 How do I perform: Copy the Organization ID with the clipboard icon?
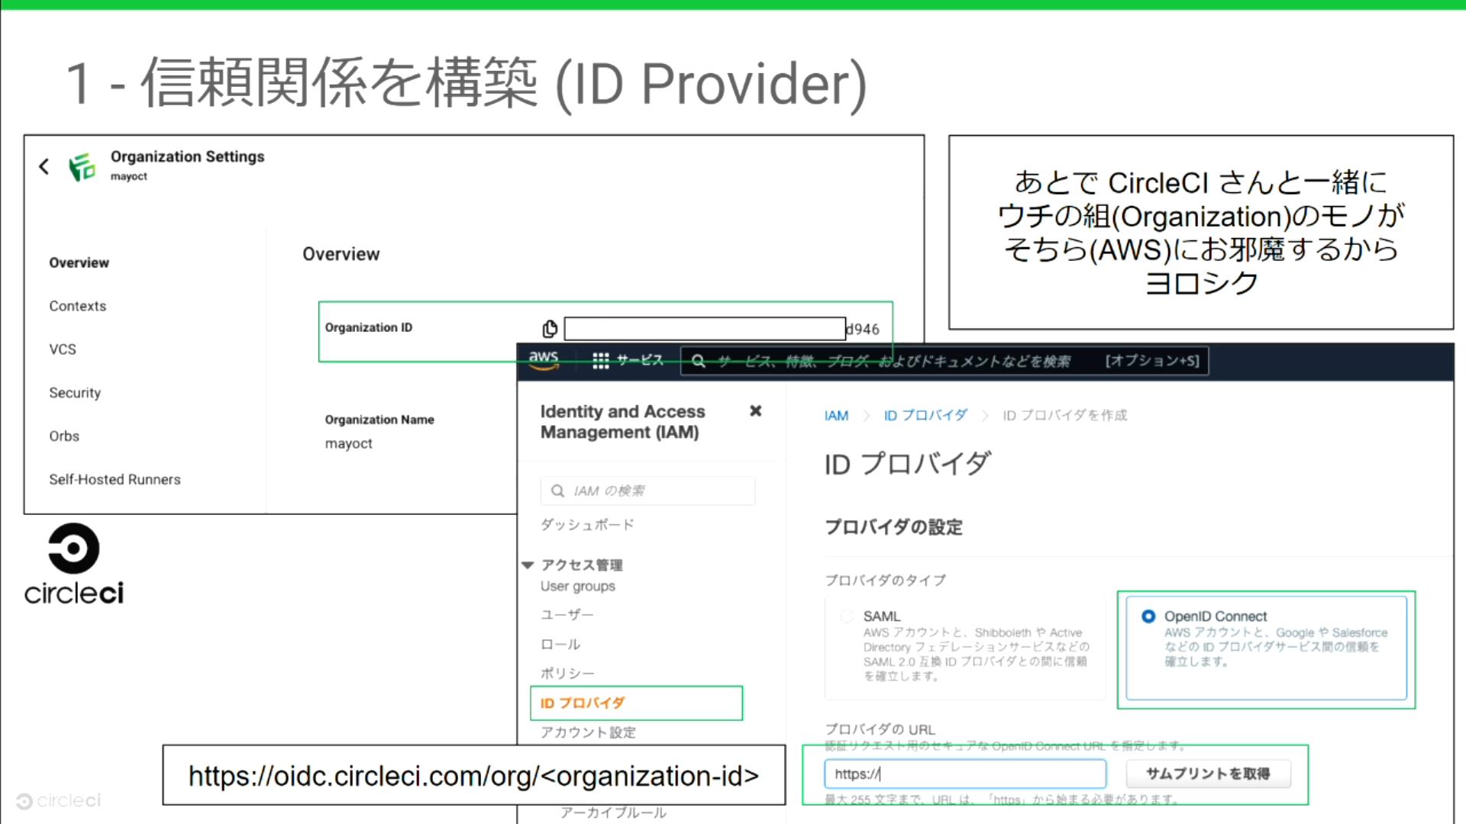549,329
